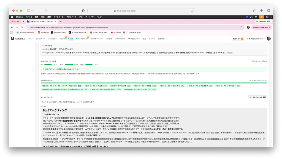This screenshot has width=282, height=159.
Task: Open the Buffer: Social med... bookmark
Action: [x=99, y=32]
